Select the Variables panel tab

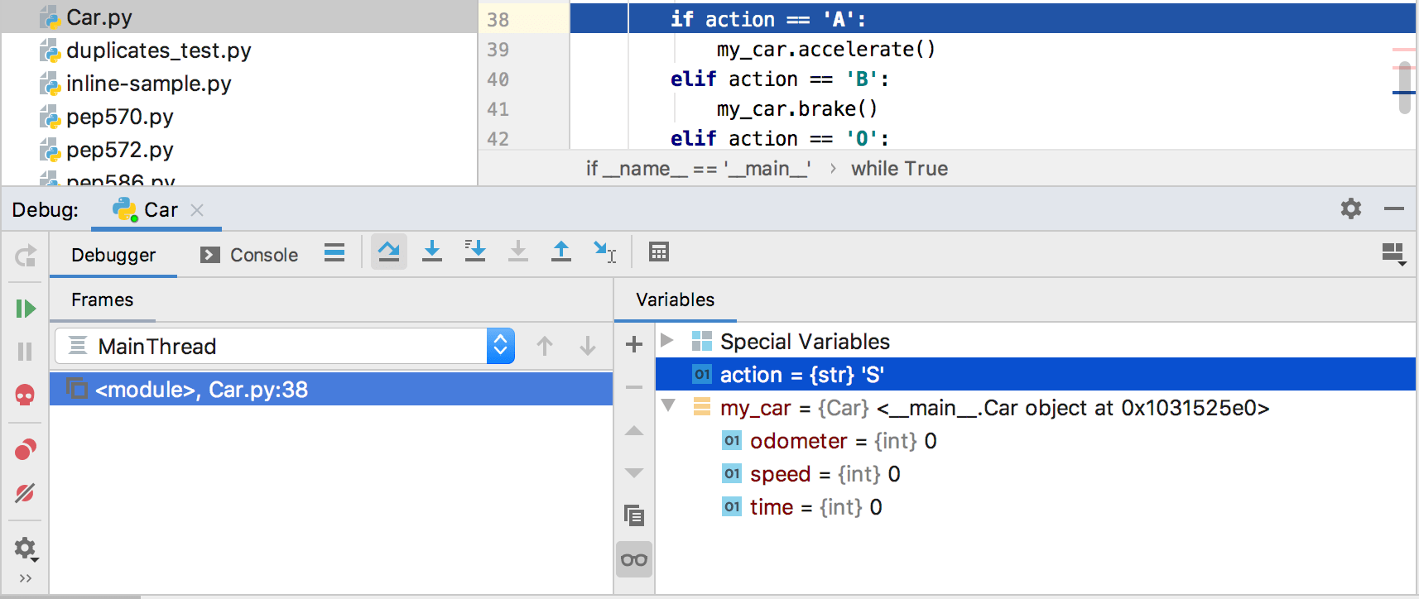676,299
